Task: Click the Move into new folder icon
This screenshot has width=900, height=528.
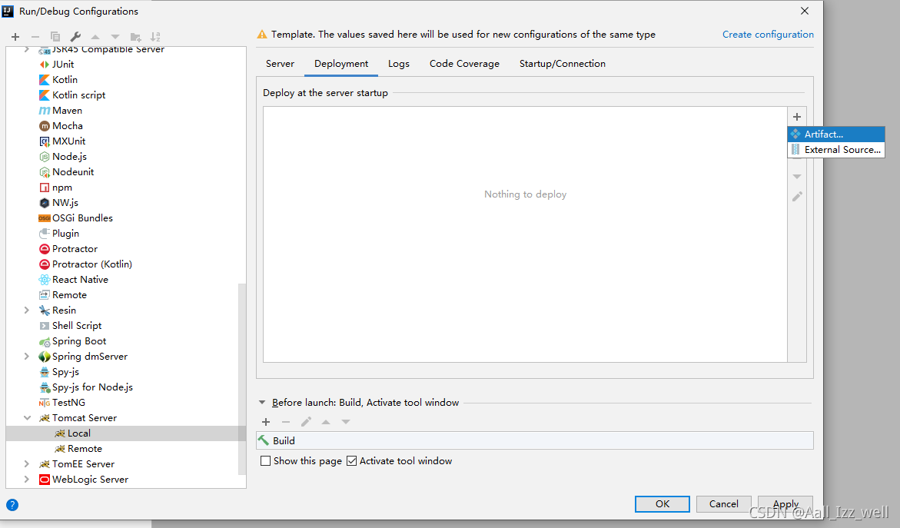Action: click(135, 37)
